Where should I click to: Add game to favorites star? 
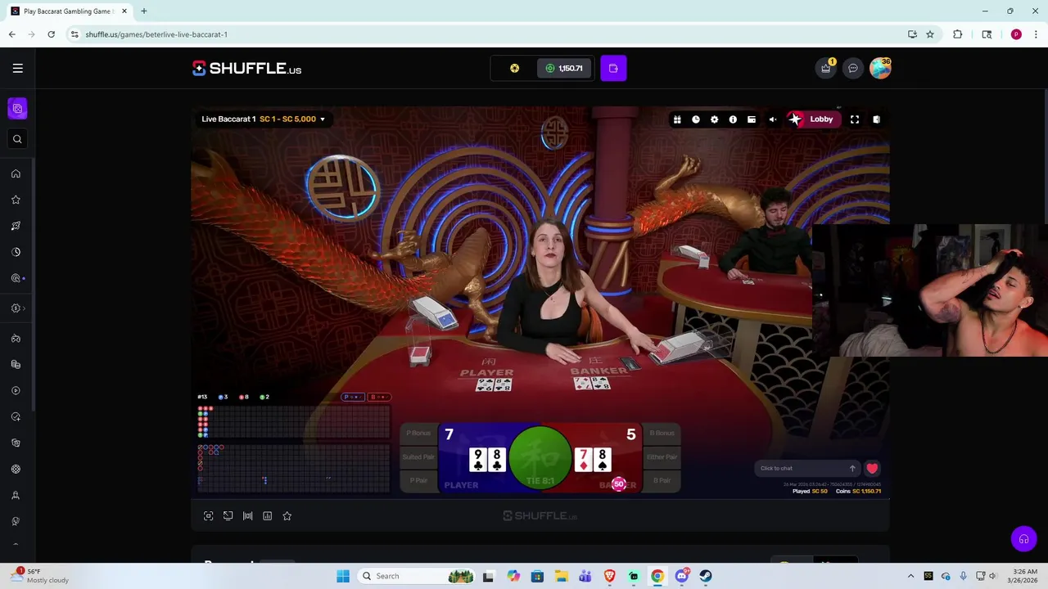tap(287, 516)
